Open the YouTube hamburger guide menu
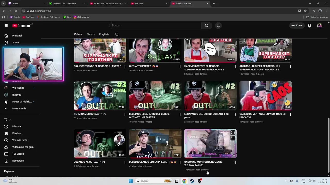Screen dimensions: 330x185 click(6, 25)
